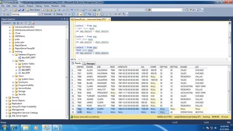Click the ENAME column header in results
Image resolution: width=233 pixels, height=131 pixels.
tap(90, 67)
